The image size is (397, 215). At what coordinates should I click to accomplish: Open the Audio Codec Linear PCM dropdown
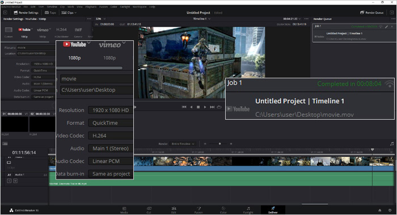pos(43,90)
